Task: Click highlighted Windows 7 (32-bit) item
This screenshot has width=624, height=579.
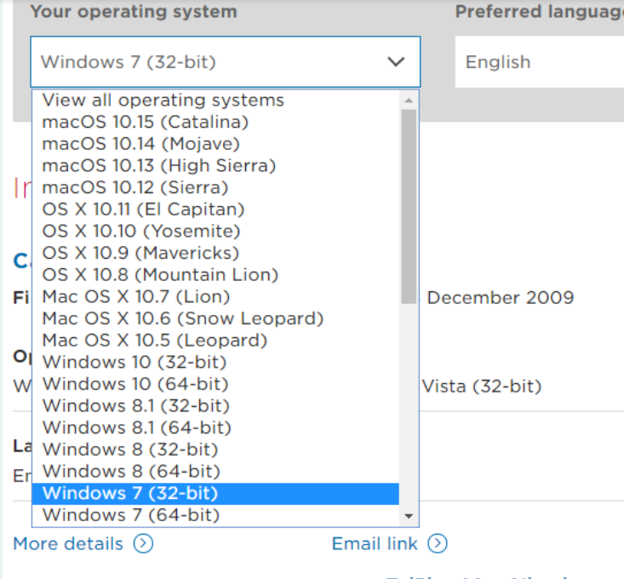Action: click(130, 493)
